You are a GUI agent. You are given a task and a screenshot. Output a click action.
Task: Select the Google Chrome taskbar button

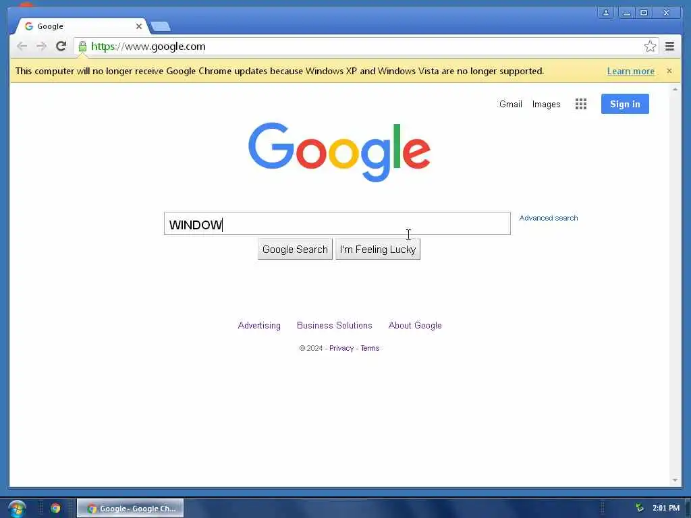point(130,509)
